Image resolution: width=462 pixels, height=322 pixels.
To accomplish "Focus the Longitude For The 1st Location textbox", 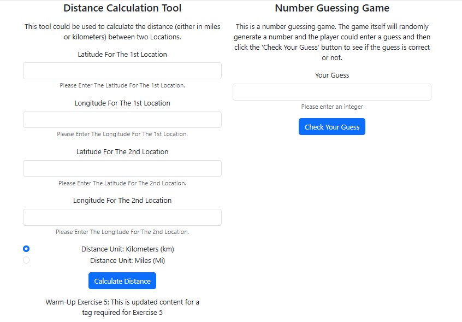I will pos(122,120).
